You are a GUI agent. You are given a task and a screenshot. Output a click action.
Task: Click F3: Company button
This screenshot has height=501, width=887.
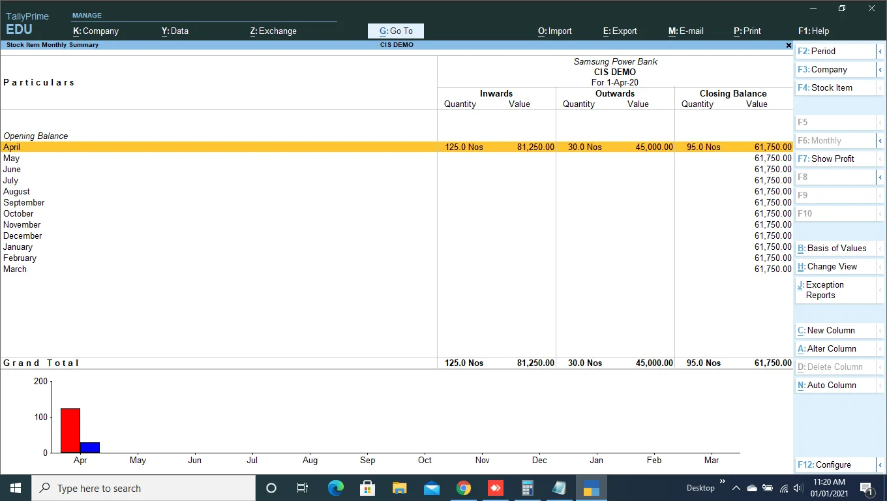tap(835, 69)
